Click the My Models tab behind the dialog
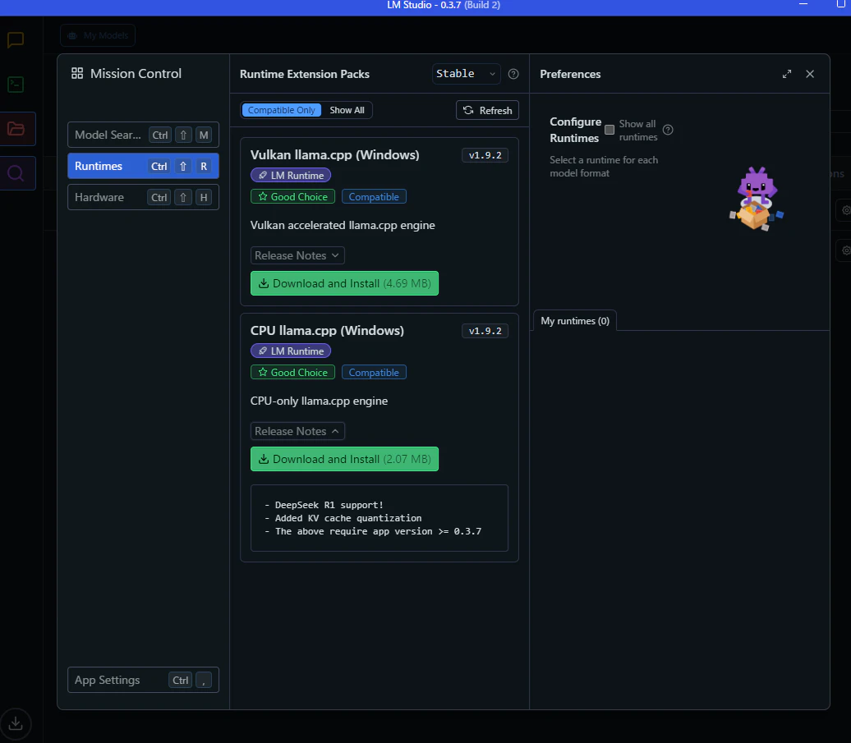851x743 pixels. [x=98, y=36]
